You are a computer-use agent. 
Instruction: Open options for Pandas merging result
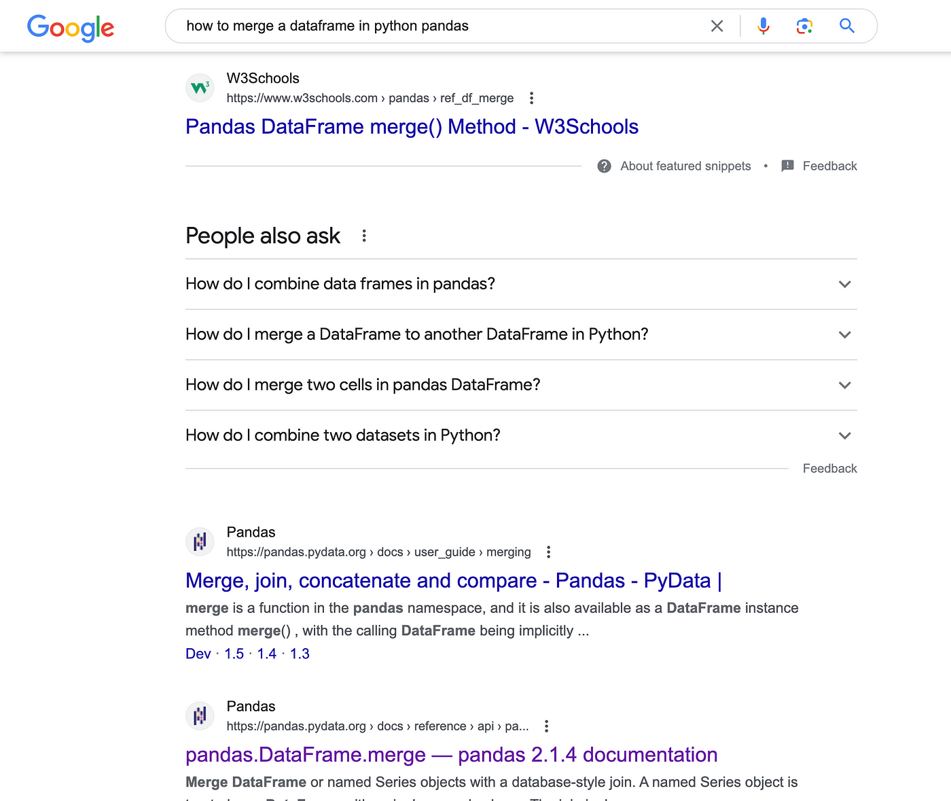pyautogui.click(x=549, y=552)
